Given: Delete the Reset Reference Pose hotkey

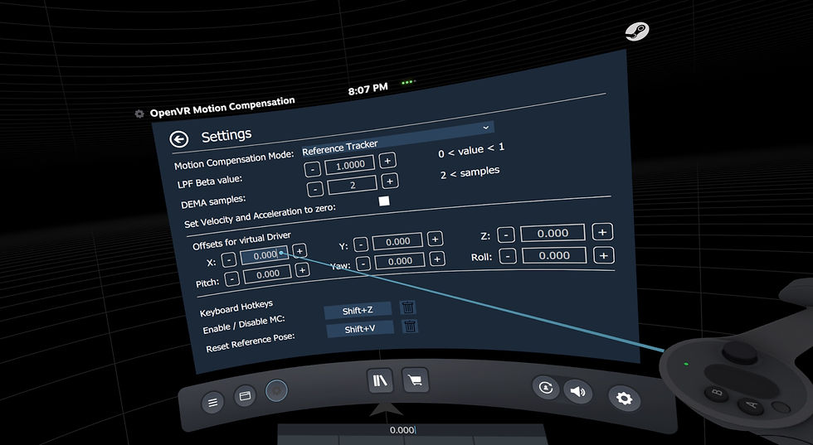Looking at the screenshot, I should click(410, 326).
